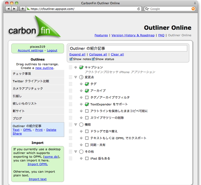
Task: Click the Logout link
Action: (52, 51)
